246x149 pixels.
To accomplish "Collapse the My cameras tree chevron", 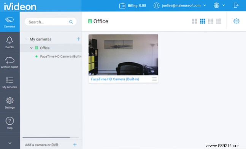I will 26,39.
